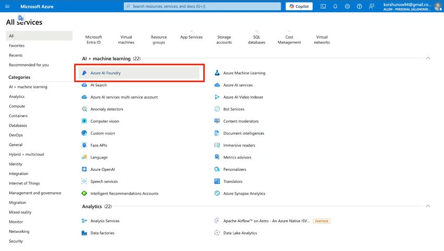Open Resource groups shortcut
This screenshot has height=251, width=444.
click(x=159, y=40)
